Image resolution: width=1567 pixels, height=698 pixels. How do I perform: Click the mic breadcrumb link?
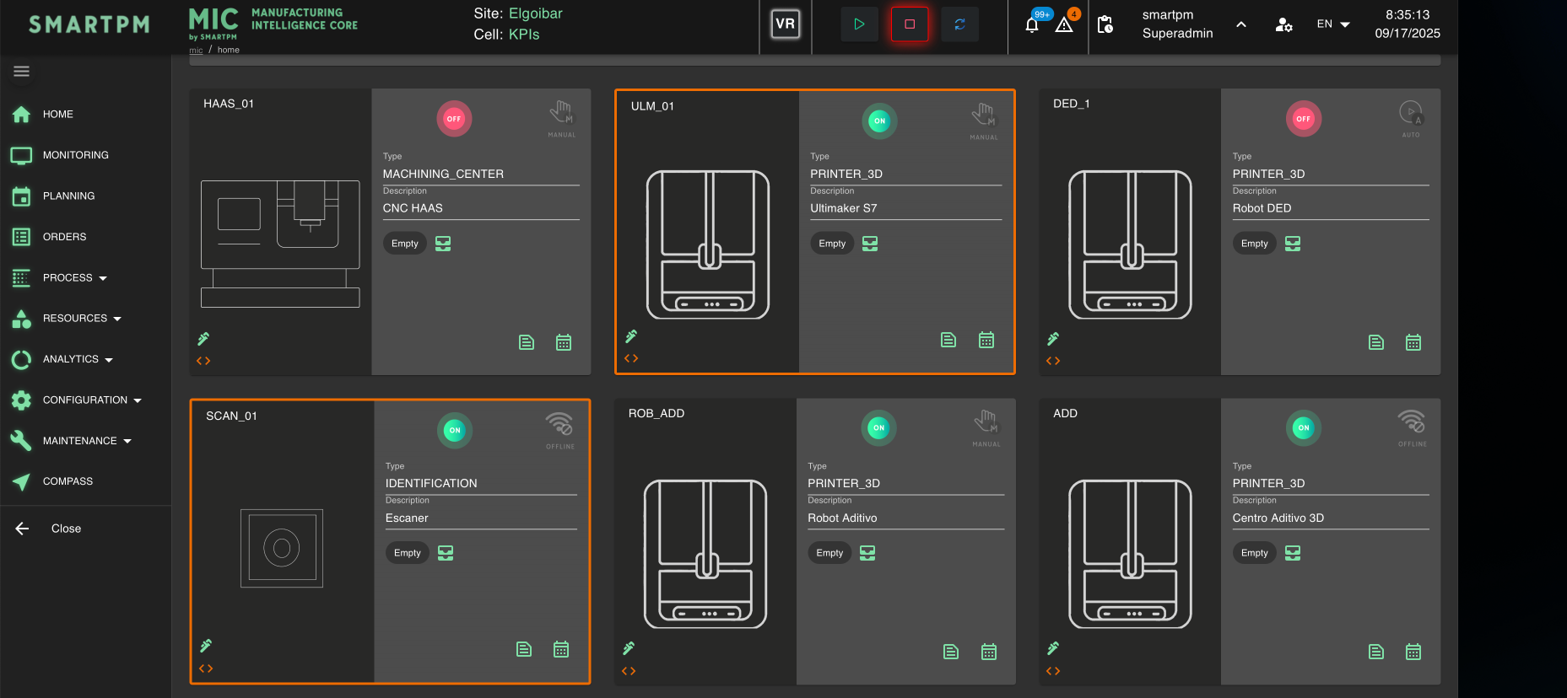[x=196, y=51]
